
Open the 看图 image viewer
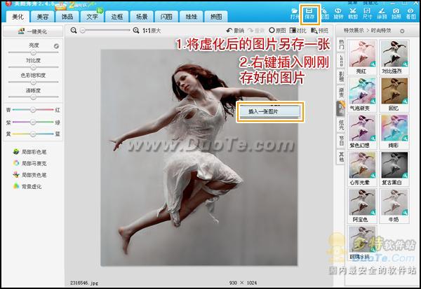(x=410, y=13)
